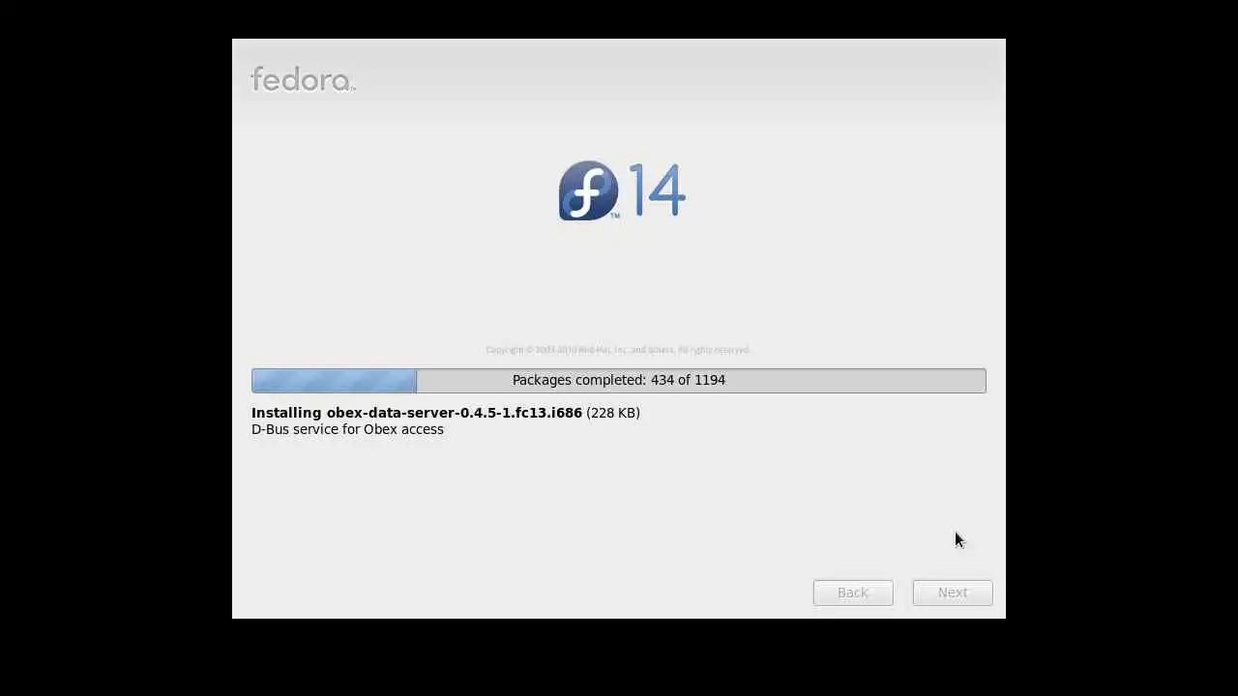This screenshot has height=696, width=1238.
Task: Click the package installation progress bar
Action: pyautogui.click(x=619, y=380)
